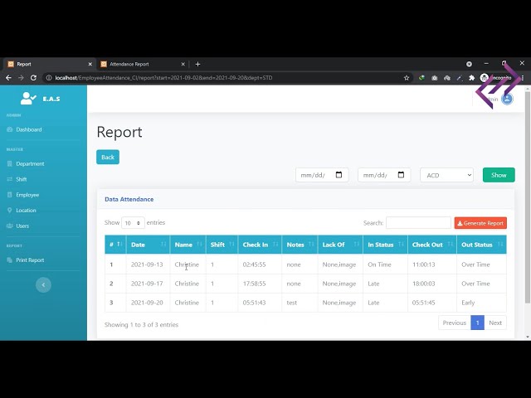Screen dimensions: 531x398
Task: Sort table by Shift column header
Action: 222,245
